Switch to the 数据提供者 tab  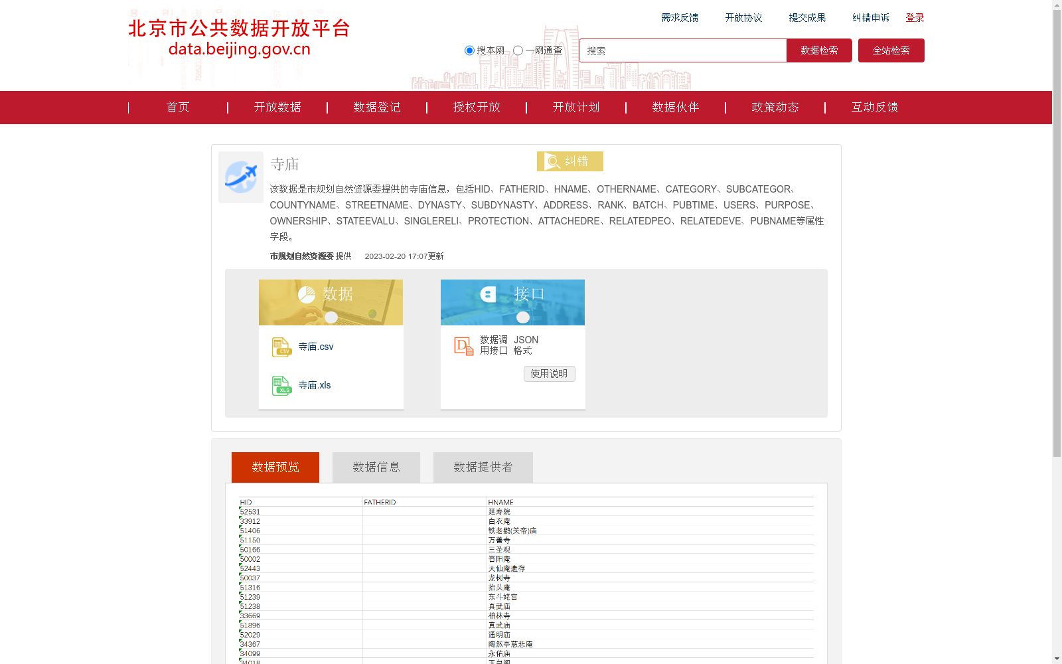tap(483, 467)
